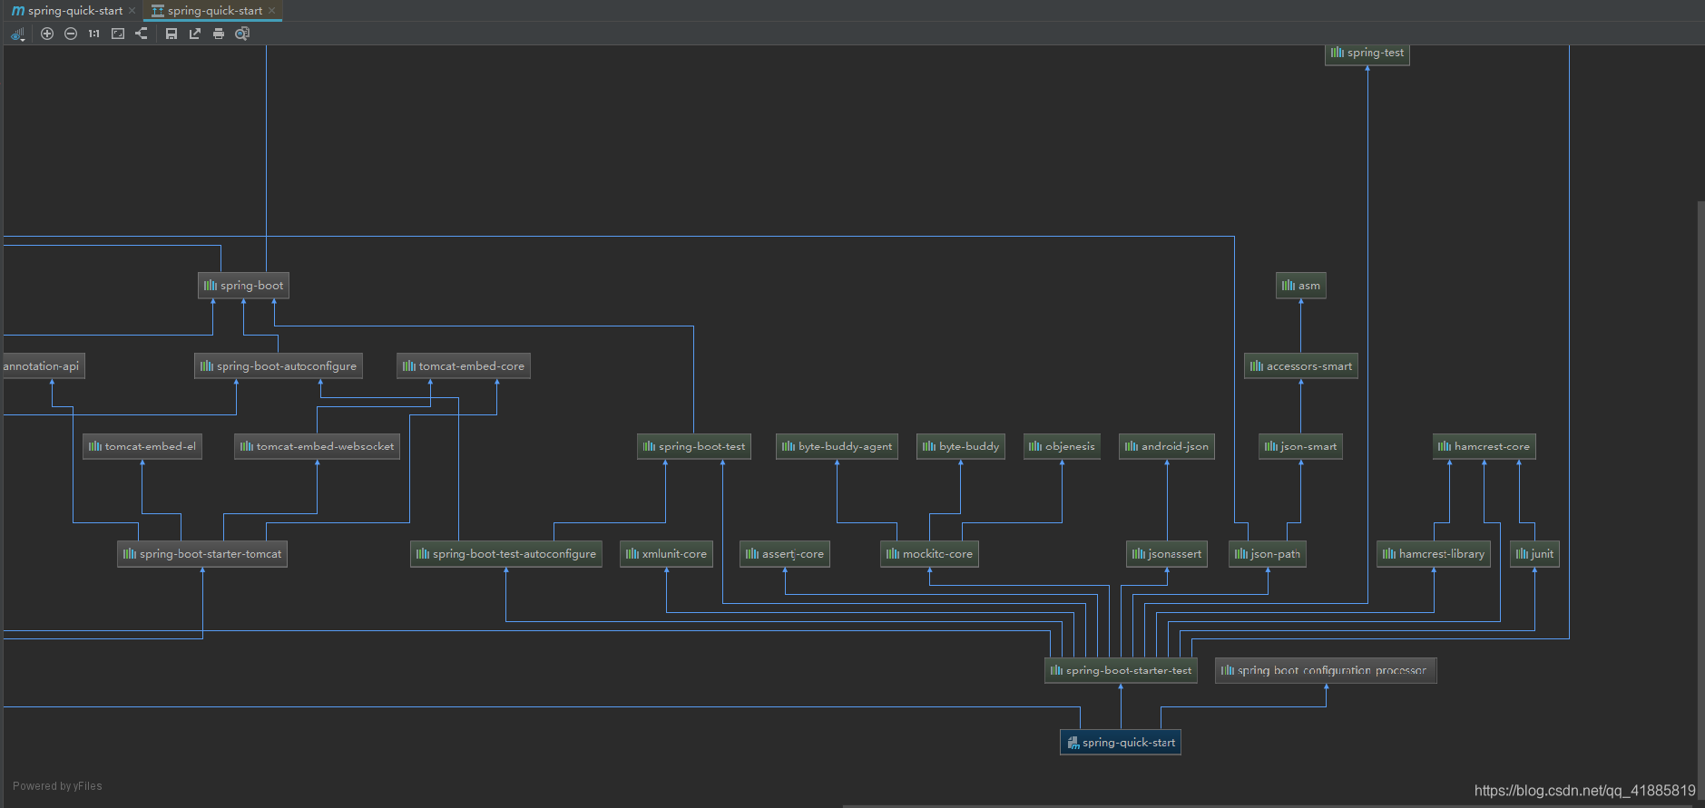Click the junit node

click(1534, 554)
